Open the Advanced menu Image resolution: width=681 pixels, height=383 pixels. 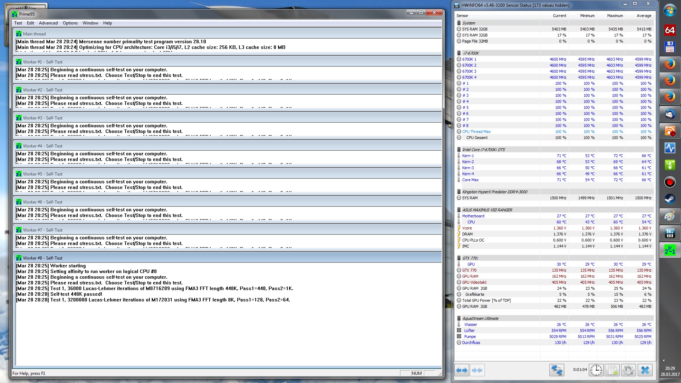tap(48, 23)
